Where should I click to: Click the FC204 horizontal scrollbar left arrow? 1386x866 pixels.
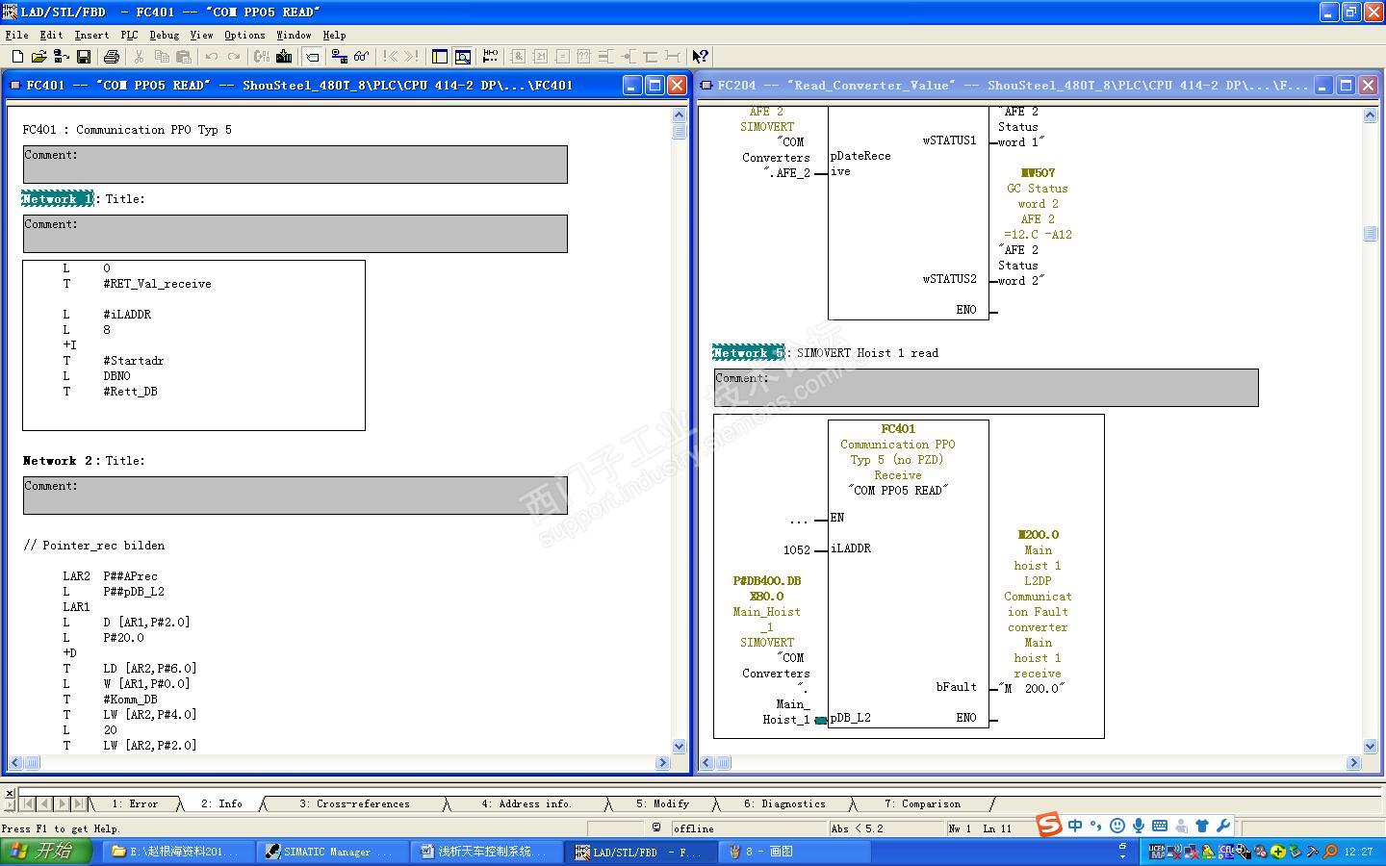706,763
